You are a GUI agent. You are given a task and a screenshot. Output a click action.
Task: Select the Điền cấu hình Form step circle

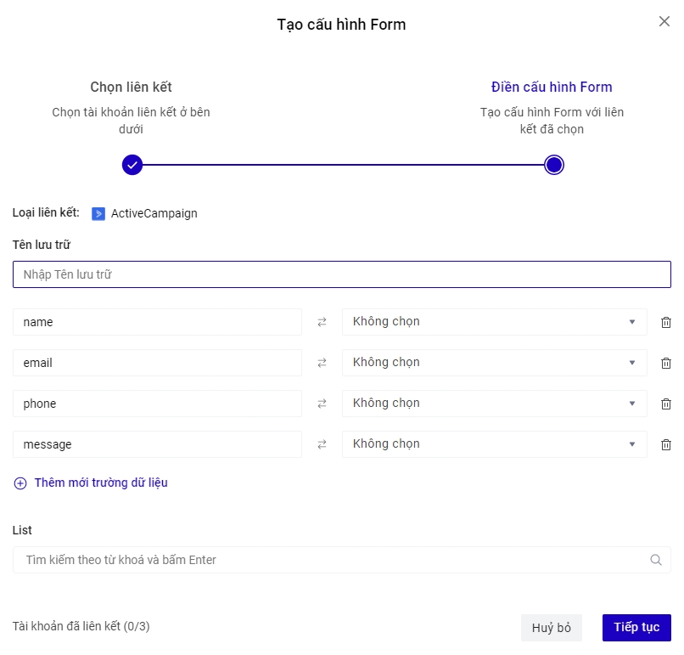click(553, 165)
